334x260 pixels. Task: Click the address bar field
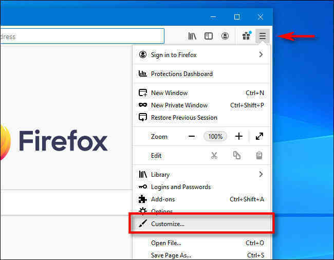tap(82, 36)
